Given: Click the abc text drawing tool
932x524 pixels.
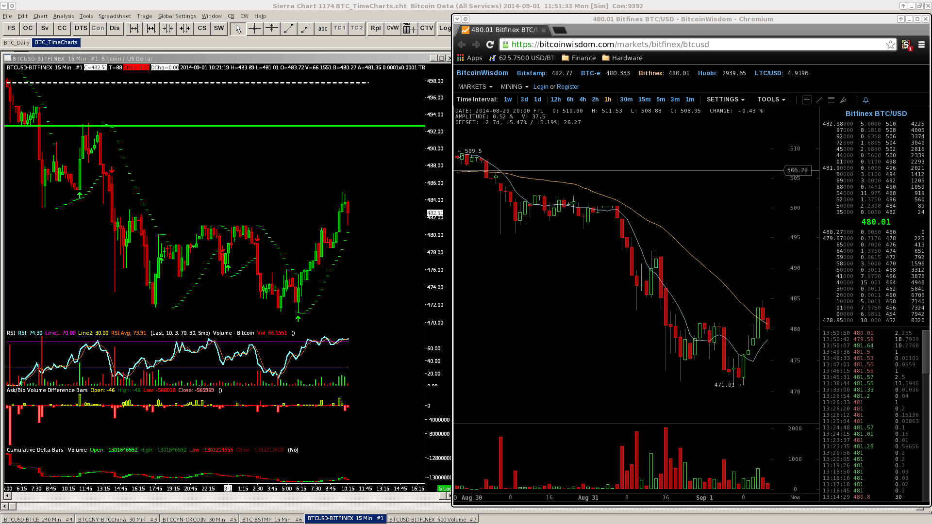Looking at the screenshot, I should [323, 29].
